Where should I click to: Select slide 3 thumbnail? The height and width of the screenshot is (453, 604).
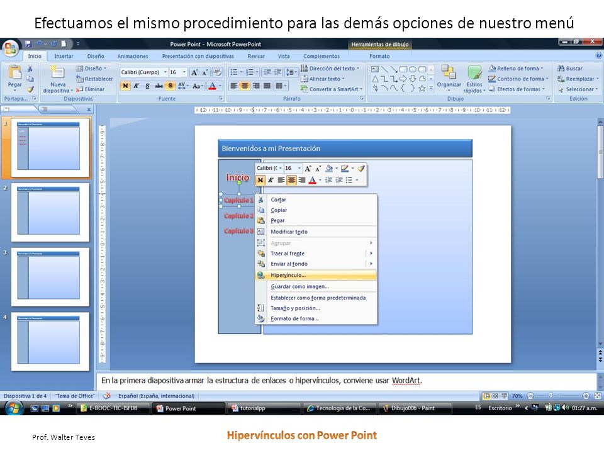pos(50,277)
